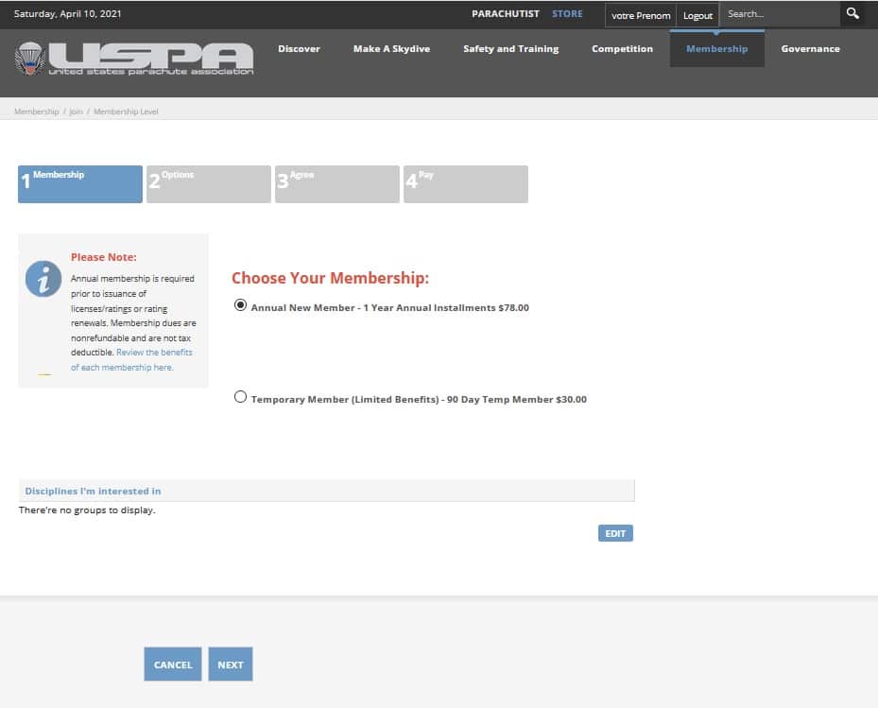
Task: Click the Membership Level breadcrumb
Action: 126,112
